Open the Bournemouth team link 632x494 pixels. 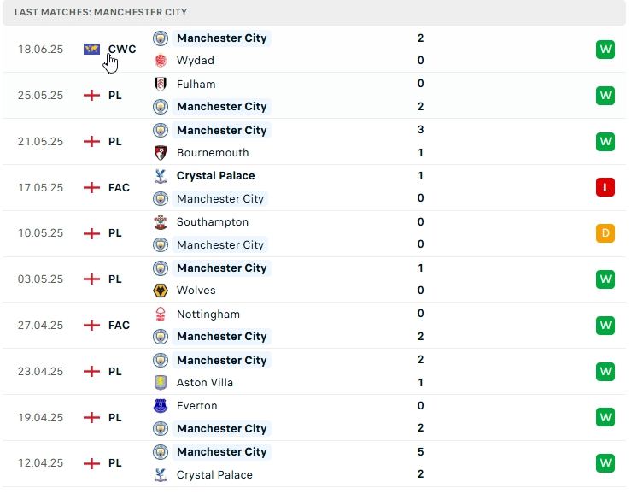pos(213,153)
